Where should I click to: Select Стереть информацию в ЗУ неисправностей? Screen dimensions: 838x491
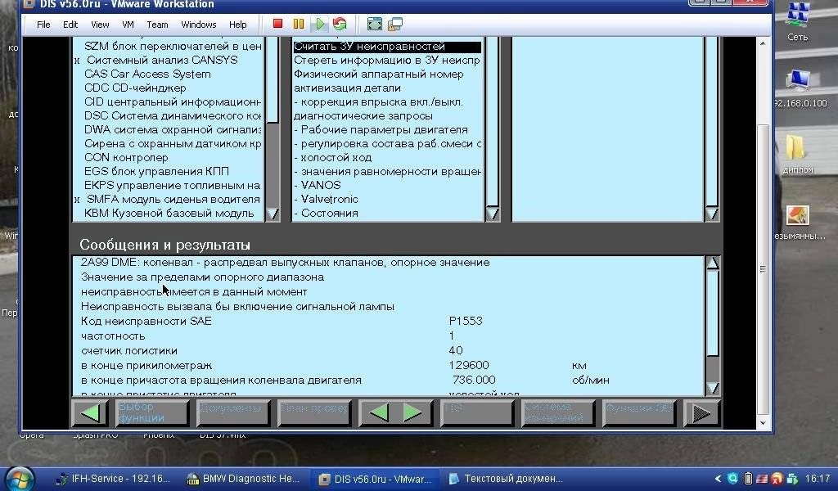387,61
